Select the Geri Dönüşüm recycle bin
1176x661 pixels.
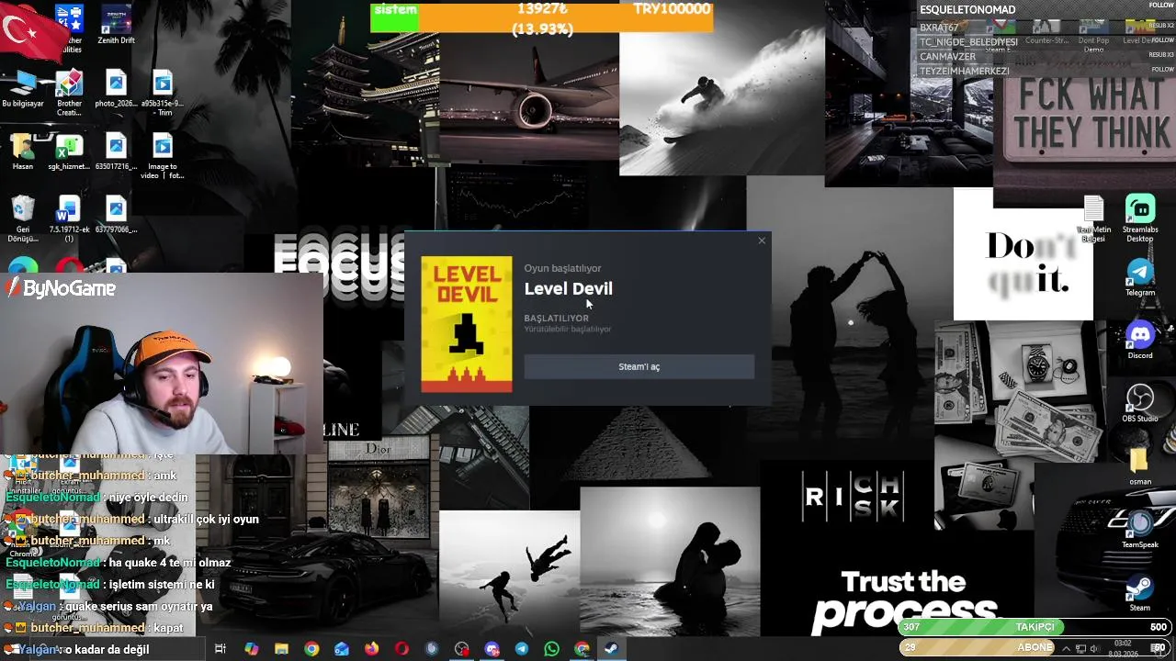click(x=23, y=219)
